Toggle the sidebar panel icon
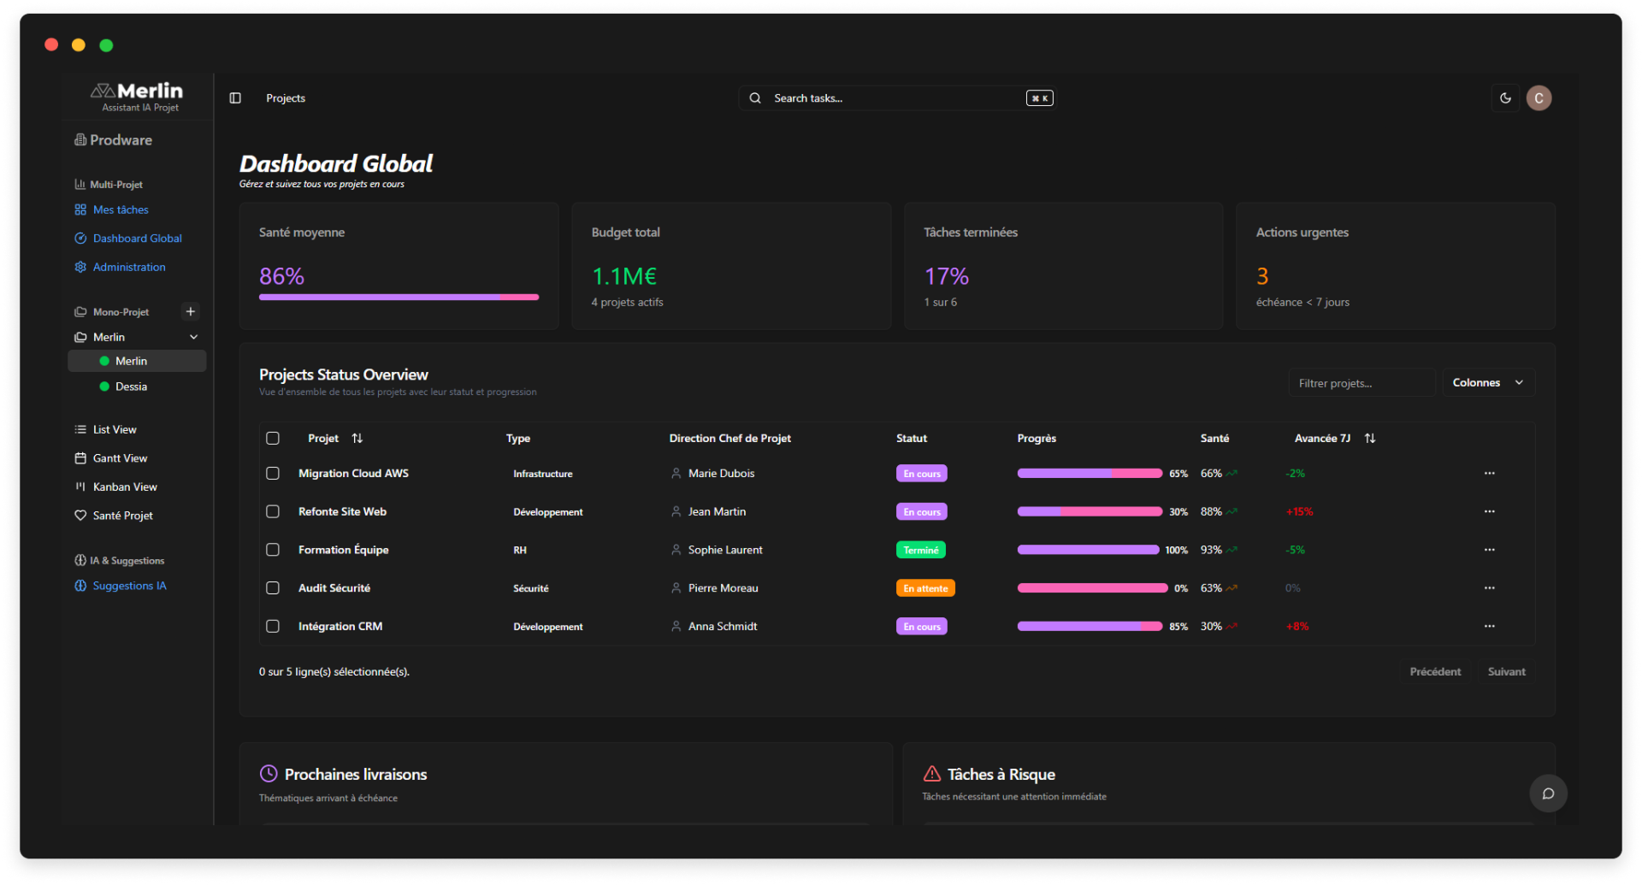 click(x=235, y=98)
